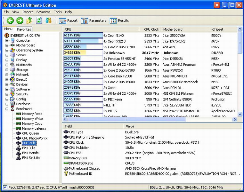The width and height of the screenshot is (244, 192).
Task: Select the 53930 KB/s Xeon X3210 result bar
Action: tap(83, 41)
